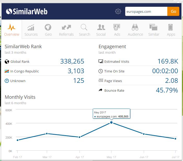Click the Geo globe icon
Image resolution: width=183 pixels, height=161 pixels.
point(48,27)
